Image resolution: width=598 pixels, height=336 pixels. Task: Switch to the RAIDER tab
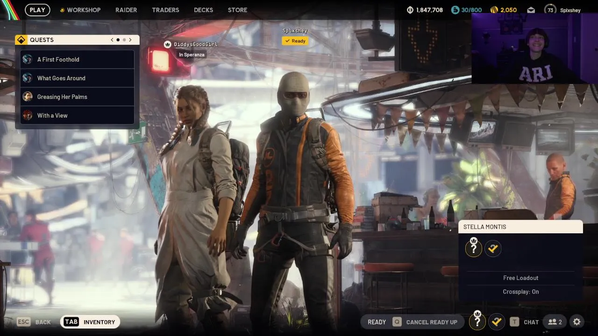click(126, 10)
